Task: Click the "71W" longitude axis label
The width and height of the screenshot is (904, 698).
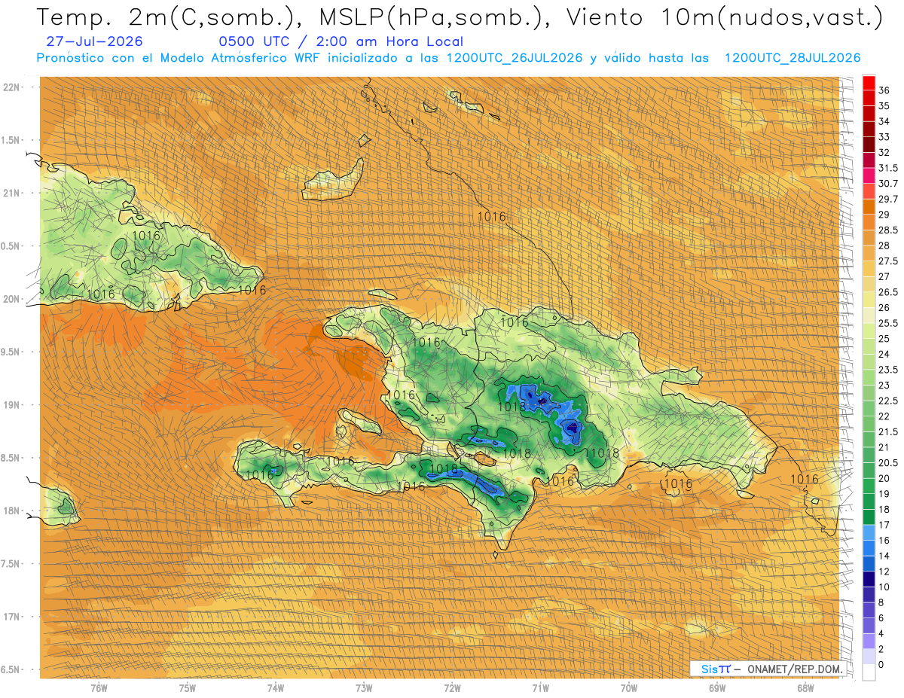Action: pos(540,687)
